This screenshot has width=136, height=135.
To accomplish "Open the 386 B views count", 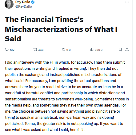I will tap(98, 50).
